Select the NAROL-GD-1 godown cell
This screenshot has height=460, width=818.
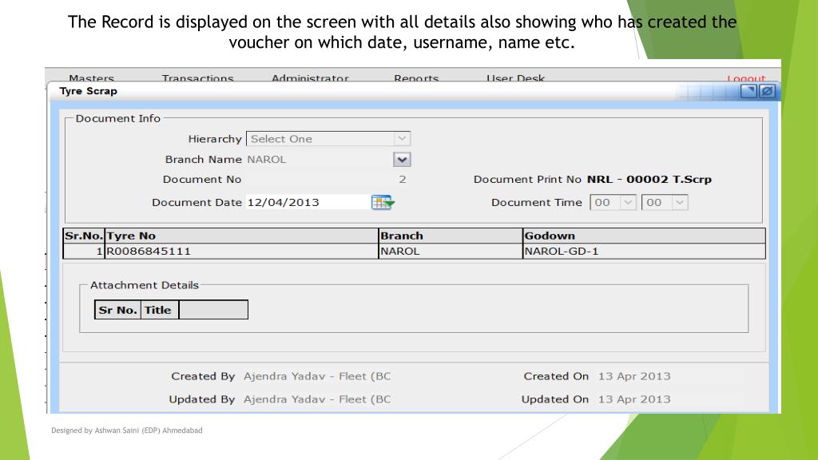(643, 252)
